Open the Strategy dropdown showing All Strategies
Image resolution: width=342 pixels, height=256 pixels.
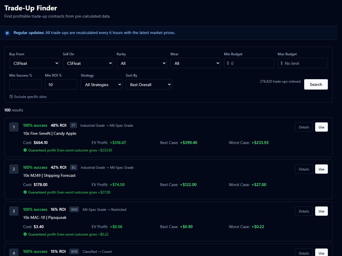[x=101, y=84]
